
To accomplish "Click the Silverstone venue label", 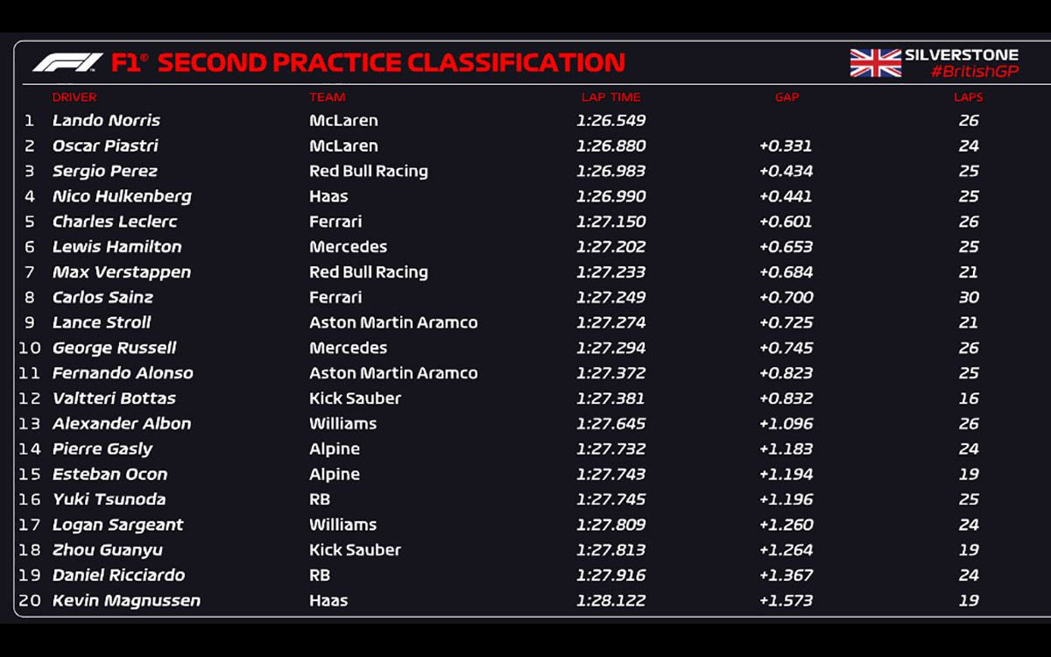I will click(961, 54).
